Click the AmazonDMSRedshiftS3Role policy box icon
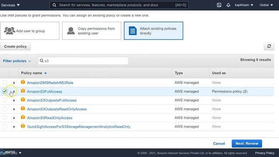 (23, 82)
